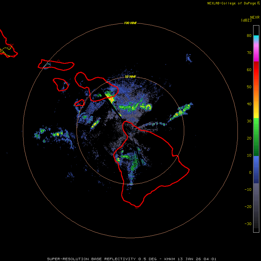Image resolution: width=261 pixels, height=261 pixels.
Task: Click the 60 dBZ scale value
Action: (x=249, y=70)
